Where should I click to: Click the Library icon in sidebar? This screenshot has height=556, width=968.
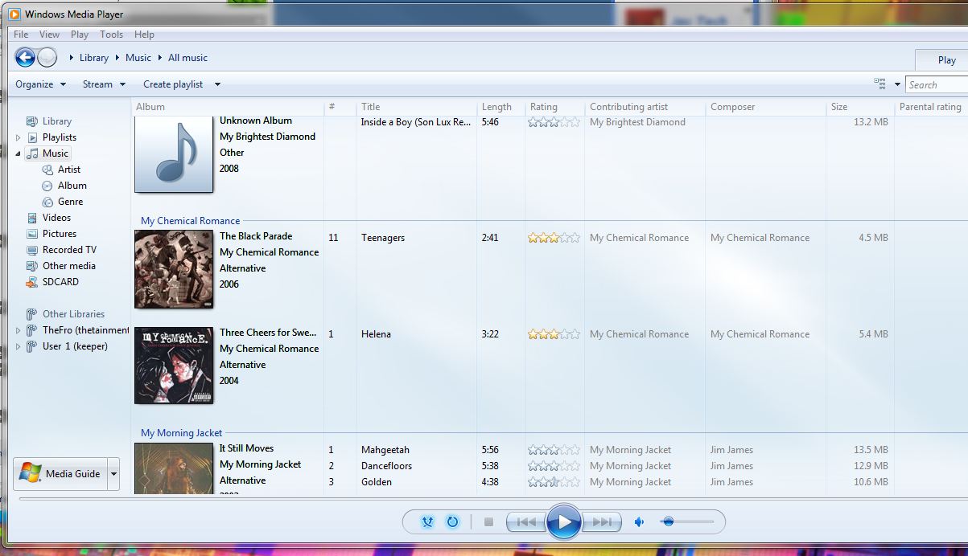(x=32, y=121)
